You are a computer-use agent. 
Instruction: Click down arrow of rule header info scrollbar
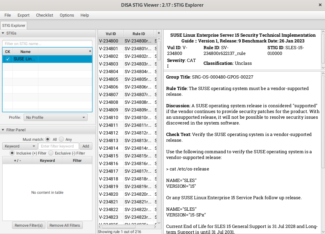323,68
